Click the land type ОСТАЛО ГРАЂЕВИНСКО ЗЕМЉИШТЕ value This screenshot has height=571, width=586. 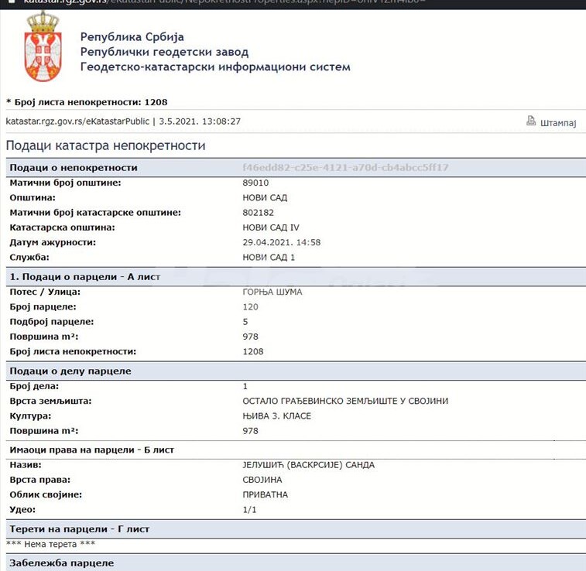(x=345, y=401)
